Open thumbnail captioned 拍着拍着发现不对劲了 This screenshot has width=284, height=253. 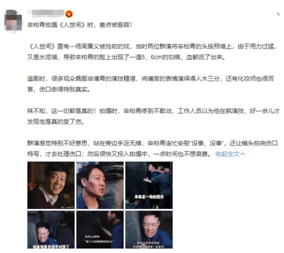click(x=51, y=229)
